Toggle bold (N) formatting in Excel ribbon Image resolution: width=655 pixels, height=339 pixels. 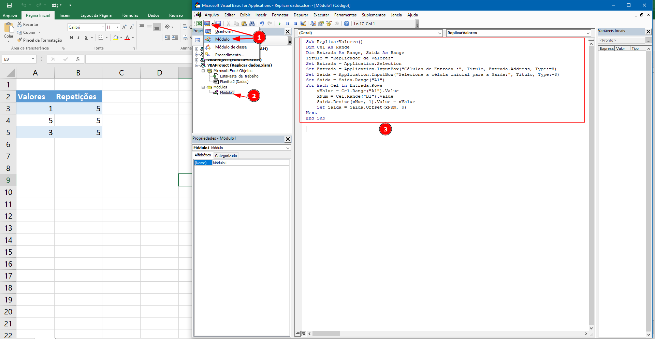point(71,38)
